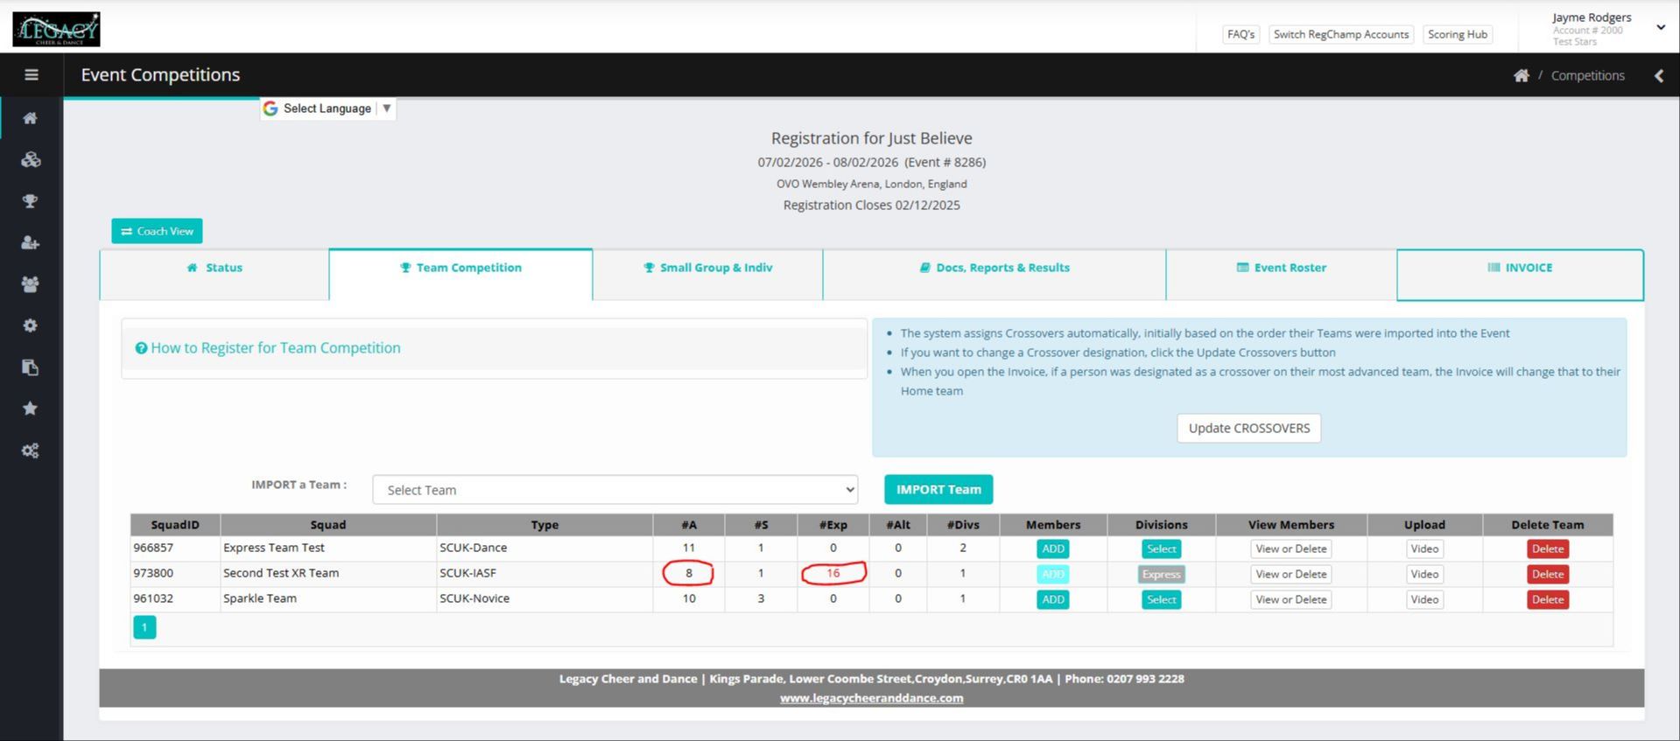Click Express button for Second Test XR Team
Image resolution: width=1680 pixels, height=741 pixels.
(x=1162, y=575)
